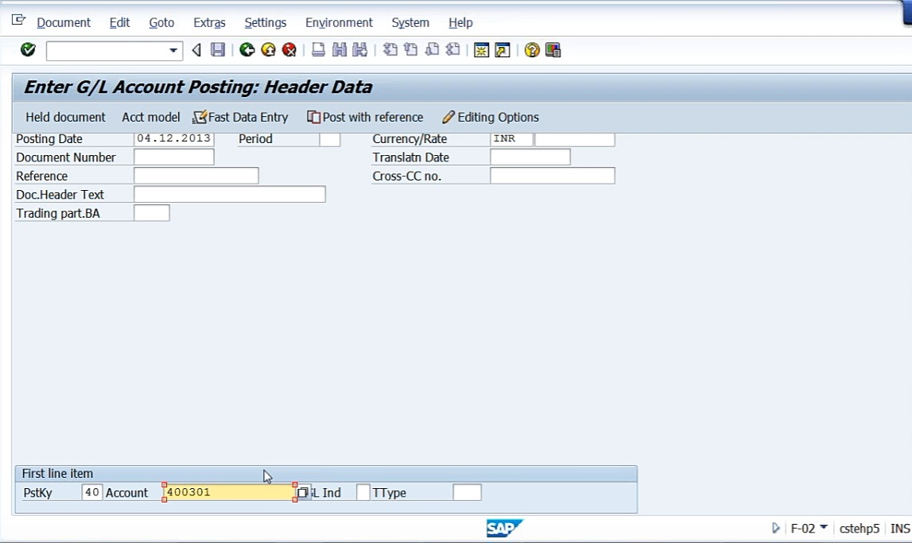
Task: Click the Acct model button
Action: (150, 118)
